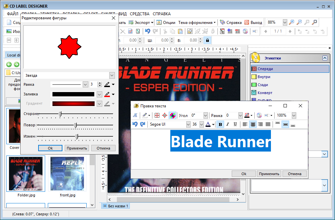The image size is (335, 220).
Task: Open the Segoe UI font dropdown
Action: (188, 124)
